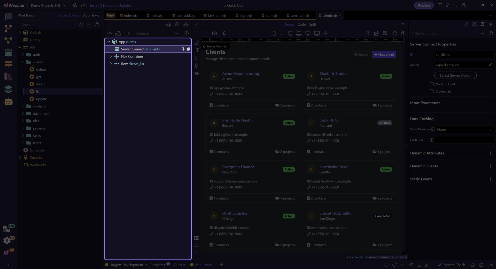
Task: Click the Filter Properties input field
Action: pyautogui.click(x=443, y=33)
